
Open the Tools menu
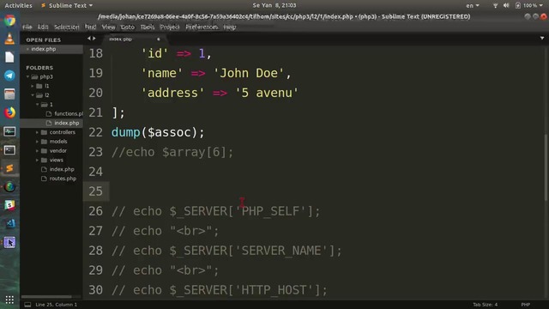click(x=147, y=27)
